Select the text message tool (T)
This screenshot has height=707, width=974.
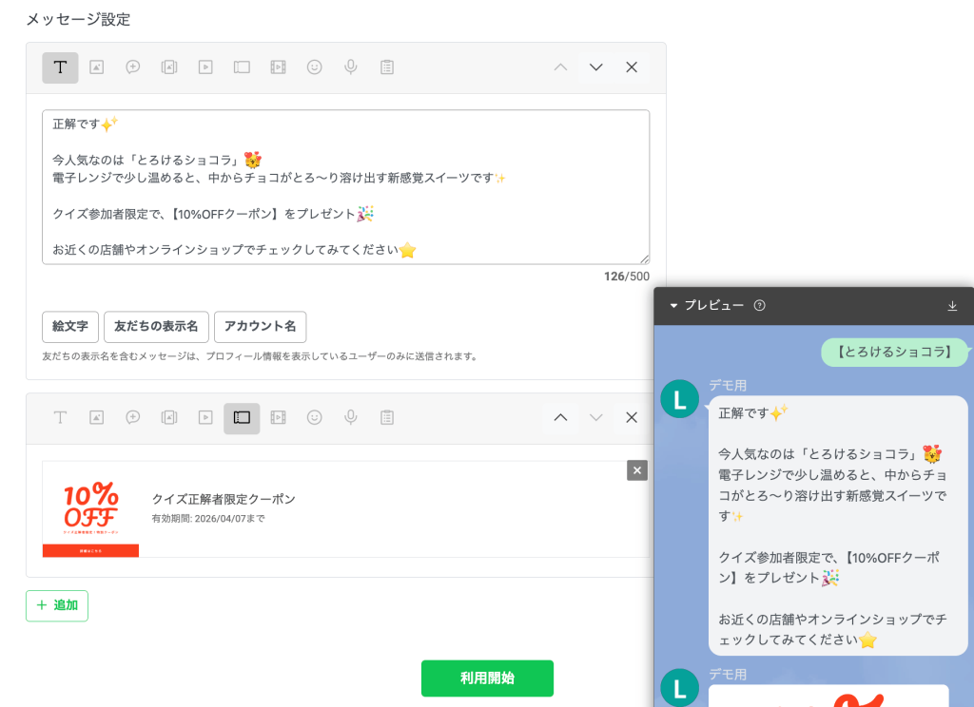pos(60,67)
